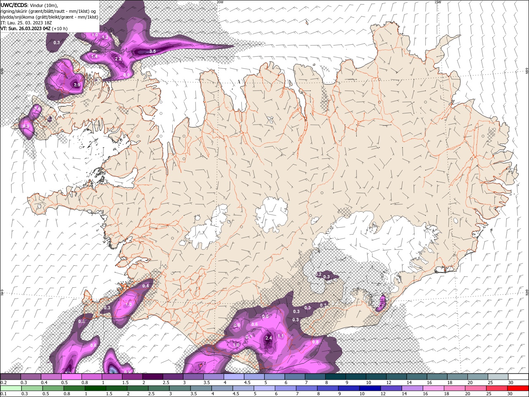The width and height of the screenshot is (529, 397).
Task: Select the 20–25 grey swatch in upper legend
Action: pos(478,377)
